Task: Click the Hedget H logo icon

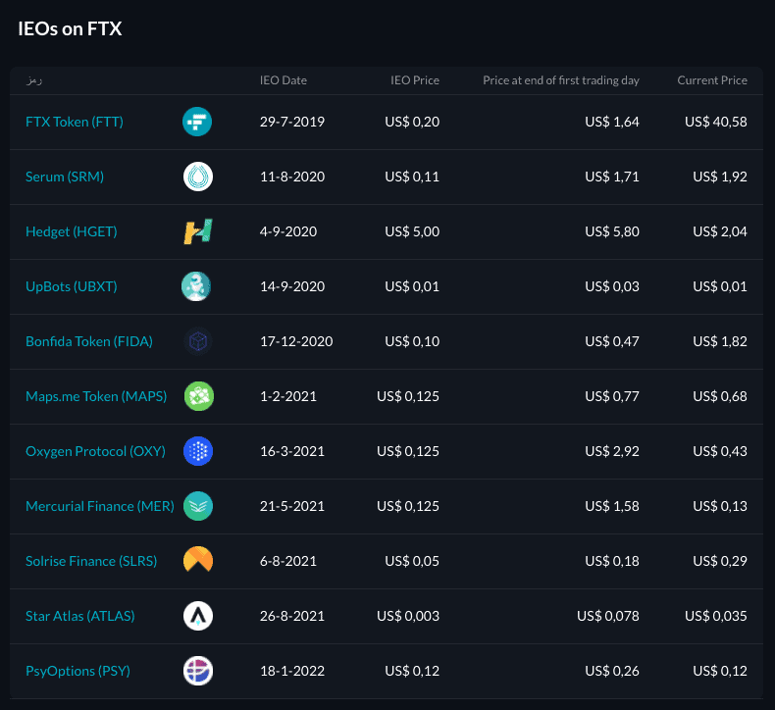Action: coord(198,231)
